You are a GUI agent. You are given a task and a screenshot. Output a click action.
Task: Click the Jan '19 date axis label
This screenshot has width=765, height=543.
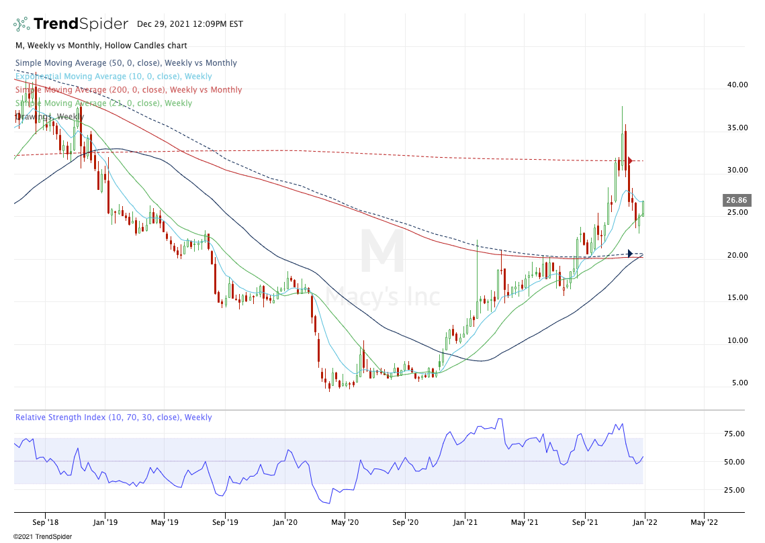click(x=105, y=522)
